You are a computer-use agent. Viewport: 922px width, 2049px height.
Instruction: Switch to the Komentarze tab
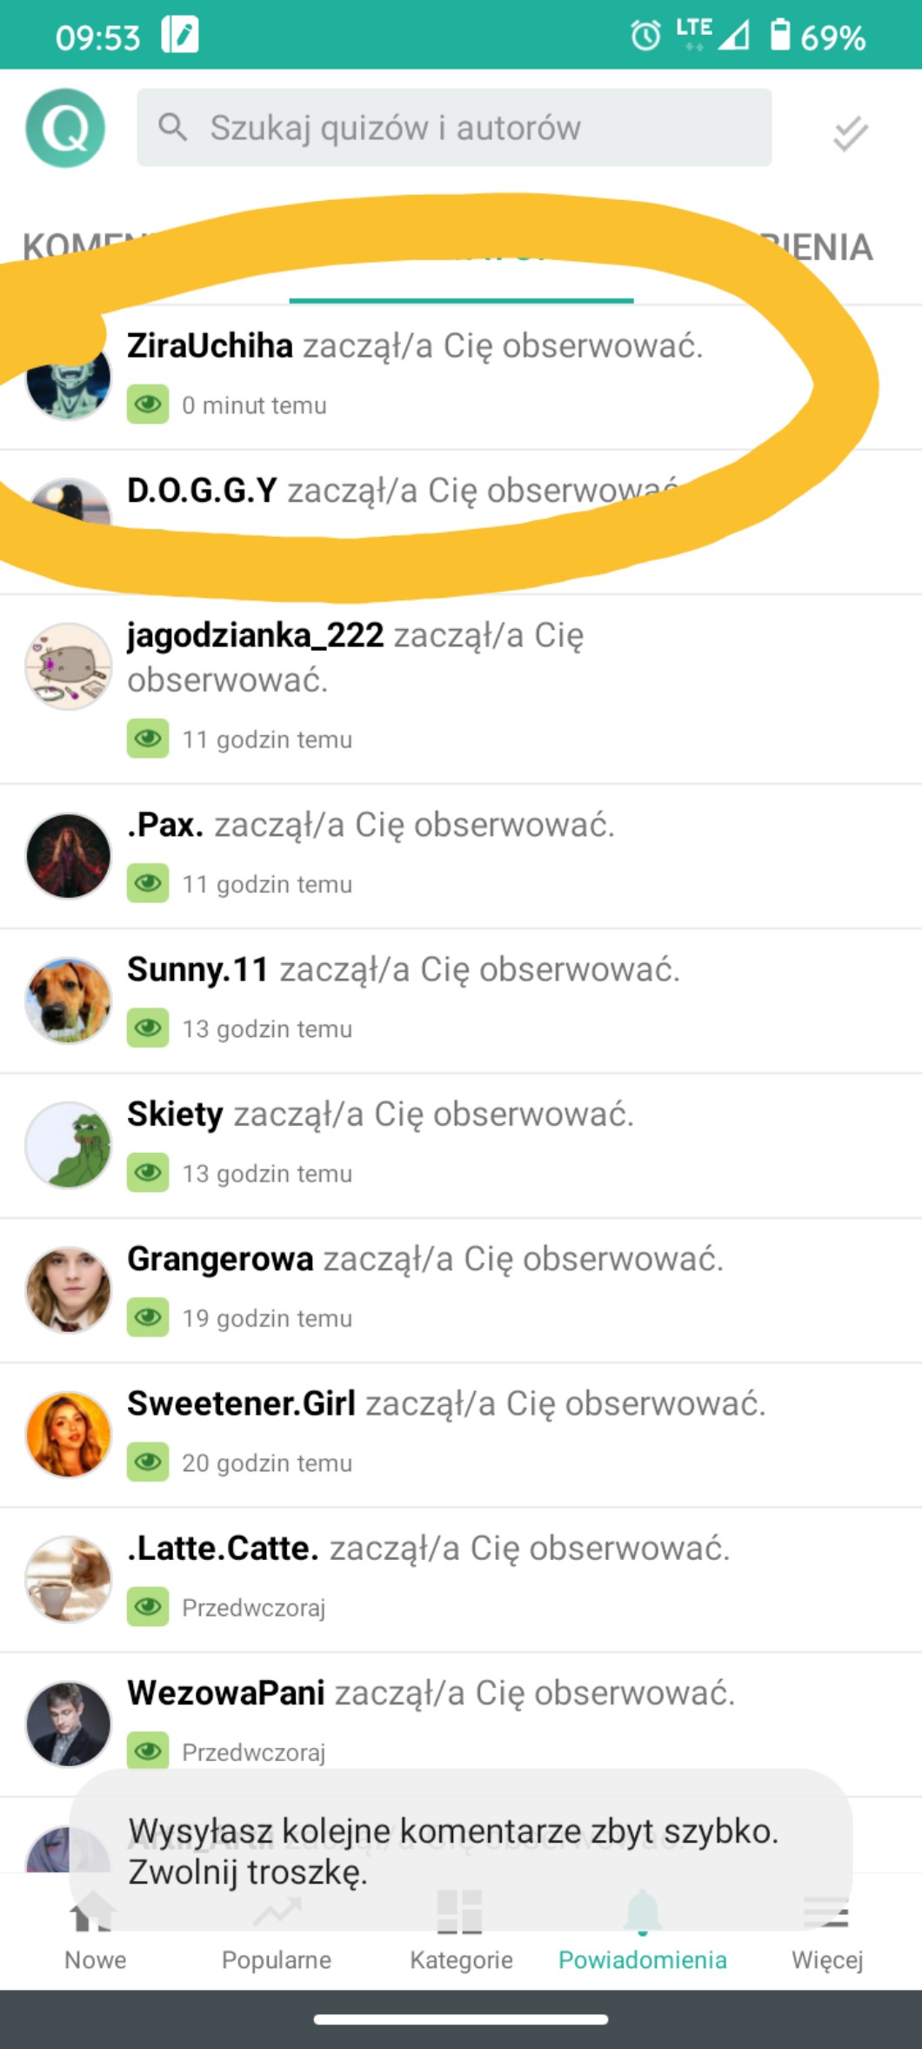85,247
